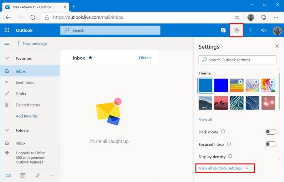Select Inbox under Favorites
Screen dimensions: 284x182
(30, 71)
